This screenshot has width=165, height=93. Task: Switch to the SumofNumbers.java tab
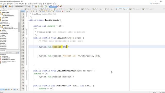click(135, 9)
